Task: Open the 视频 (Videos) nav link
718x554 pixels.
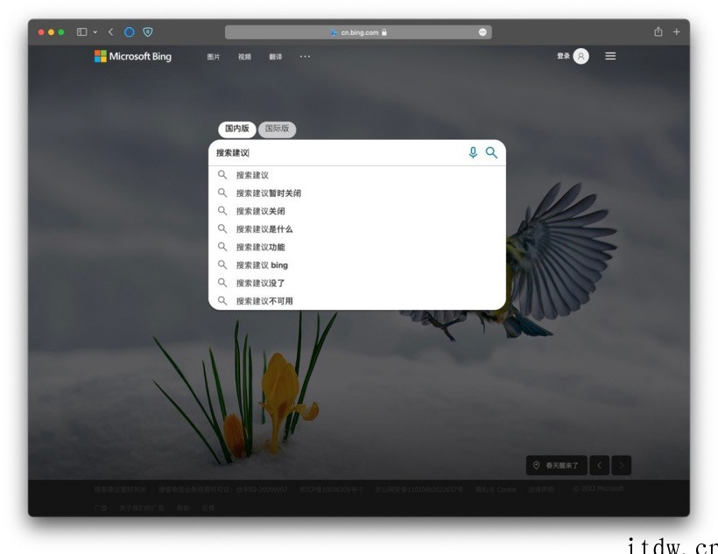Action: point(244,57)
